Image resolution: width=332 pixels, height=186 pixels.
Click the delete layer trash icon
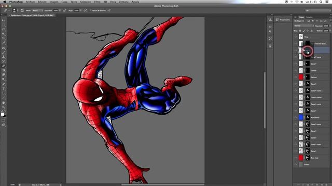(326, 184)
